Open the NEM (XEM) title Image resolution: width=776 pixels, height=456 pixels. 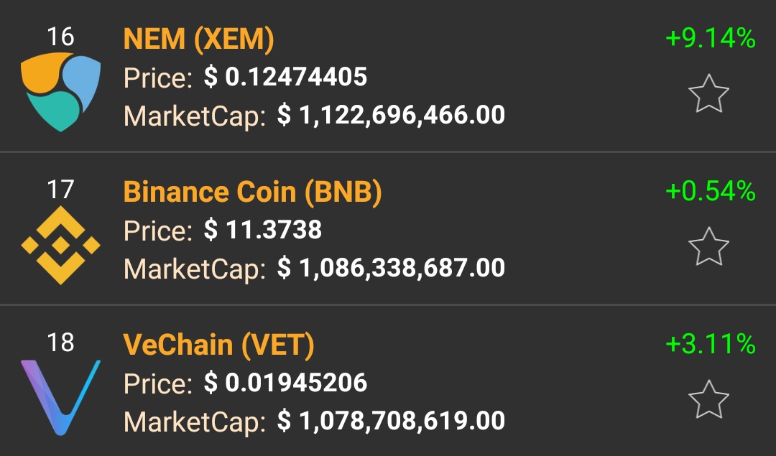199,39
